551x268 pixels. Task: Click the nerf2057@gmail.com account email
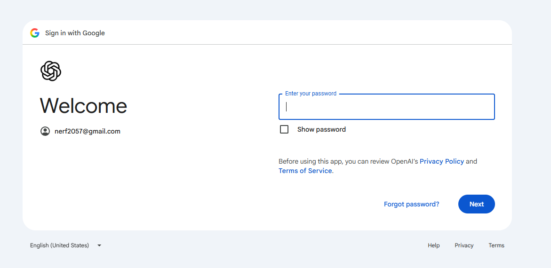pos(88,131)
